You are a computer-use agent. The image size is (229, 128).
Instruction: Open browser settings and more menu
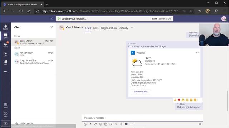pyautogui.click(x=224, y=11)
